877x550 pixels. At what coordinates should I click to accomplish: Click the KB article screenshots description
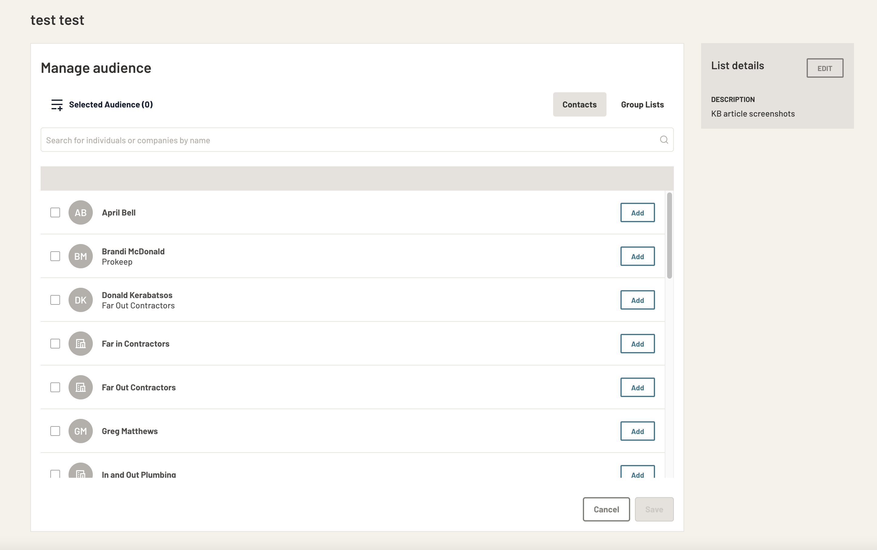point(753,114)
